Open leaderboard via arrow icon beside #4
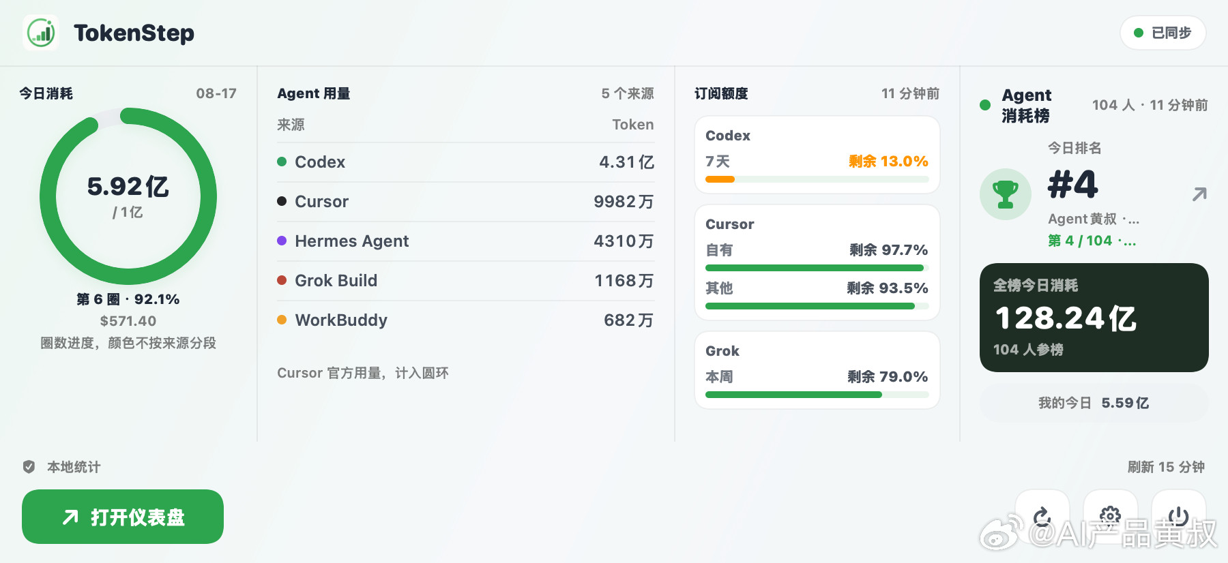Viewport: 1228px width, 563px height. 1199,194
